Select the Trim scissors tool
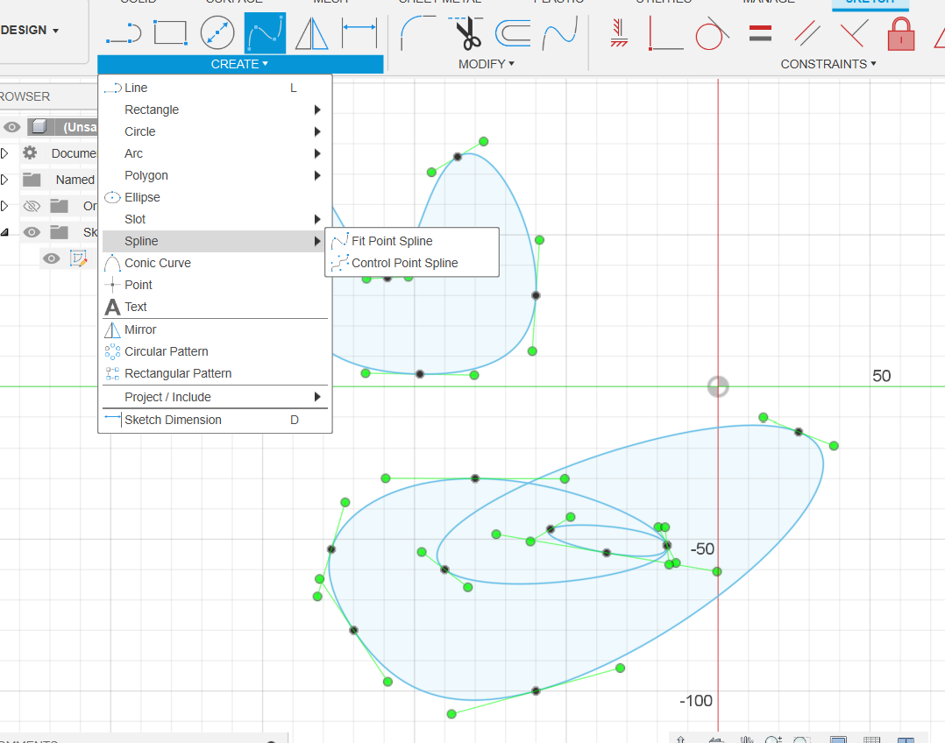945x743 pixels. 465,33
